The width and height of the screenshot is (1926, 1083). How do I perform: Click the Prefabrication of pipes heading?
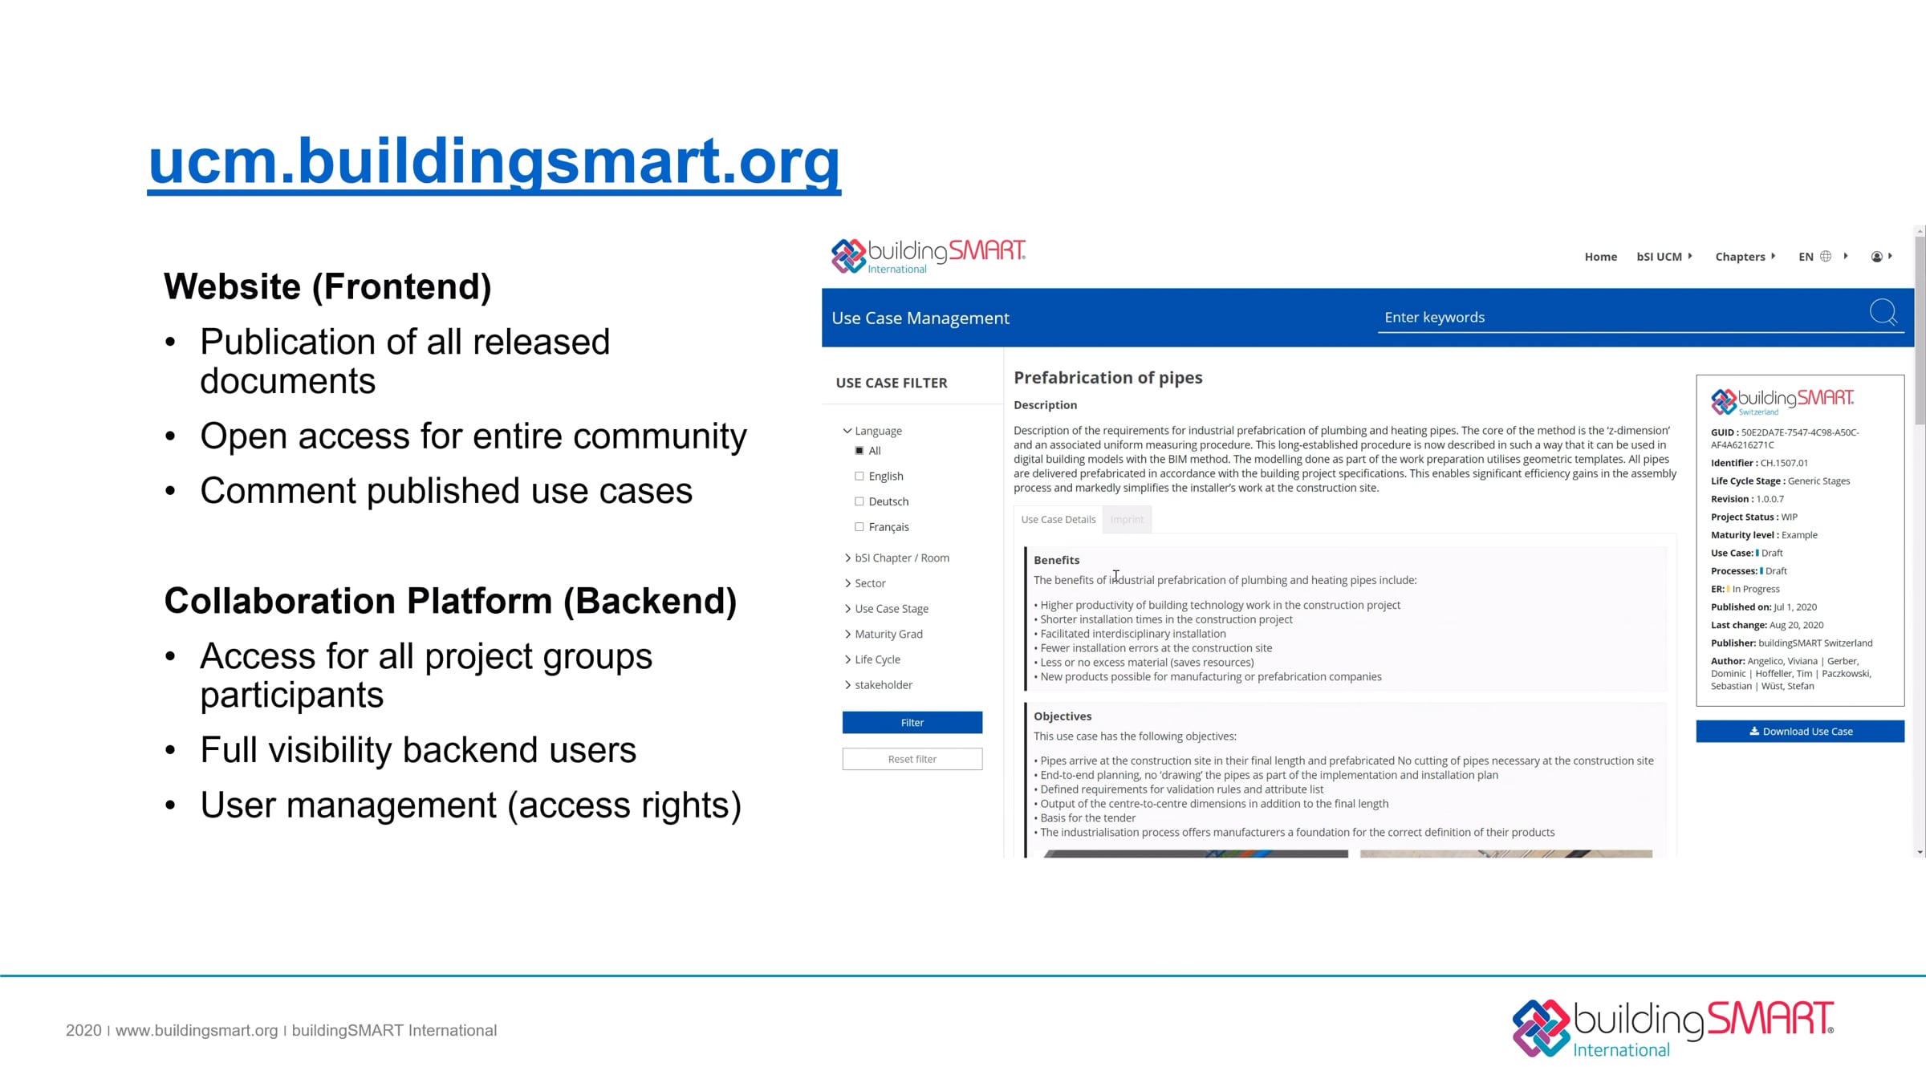coord(1108,378)
